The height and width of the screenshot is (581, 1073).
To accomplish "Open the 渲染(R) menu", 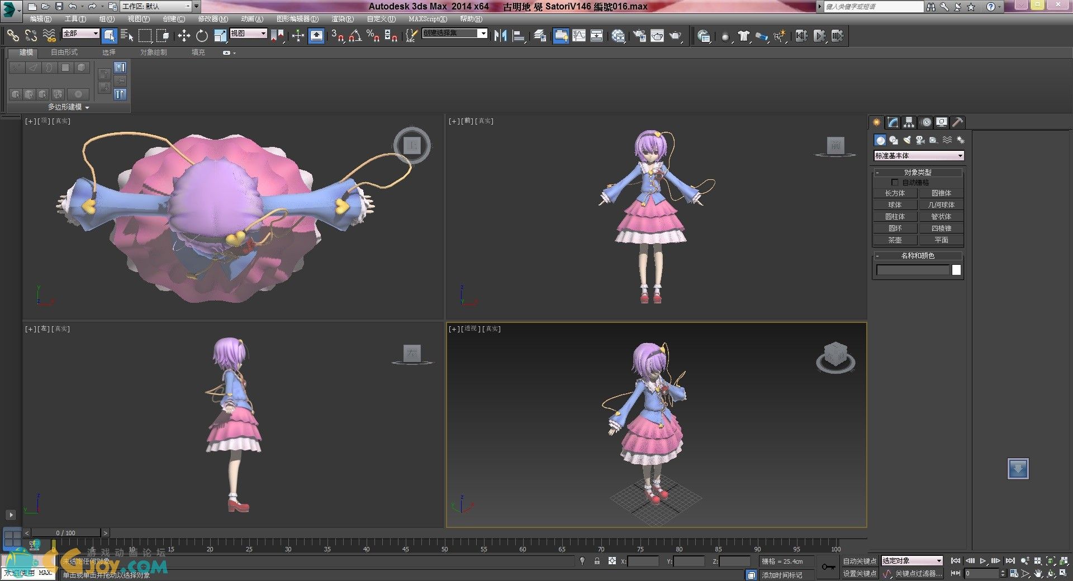I will coord(343,19).
